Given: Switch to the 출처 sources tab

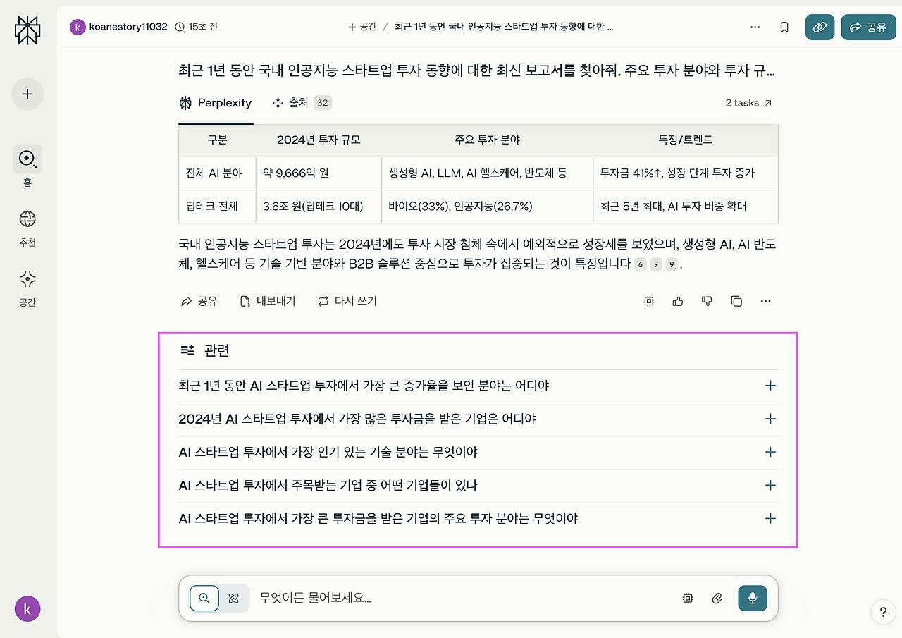Looking at the screenshot, I should [x=300, y=103].
